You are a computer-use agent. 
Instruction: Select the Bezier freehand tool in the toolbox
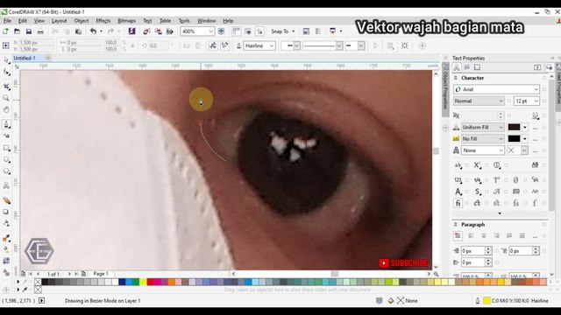(6, 124)
